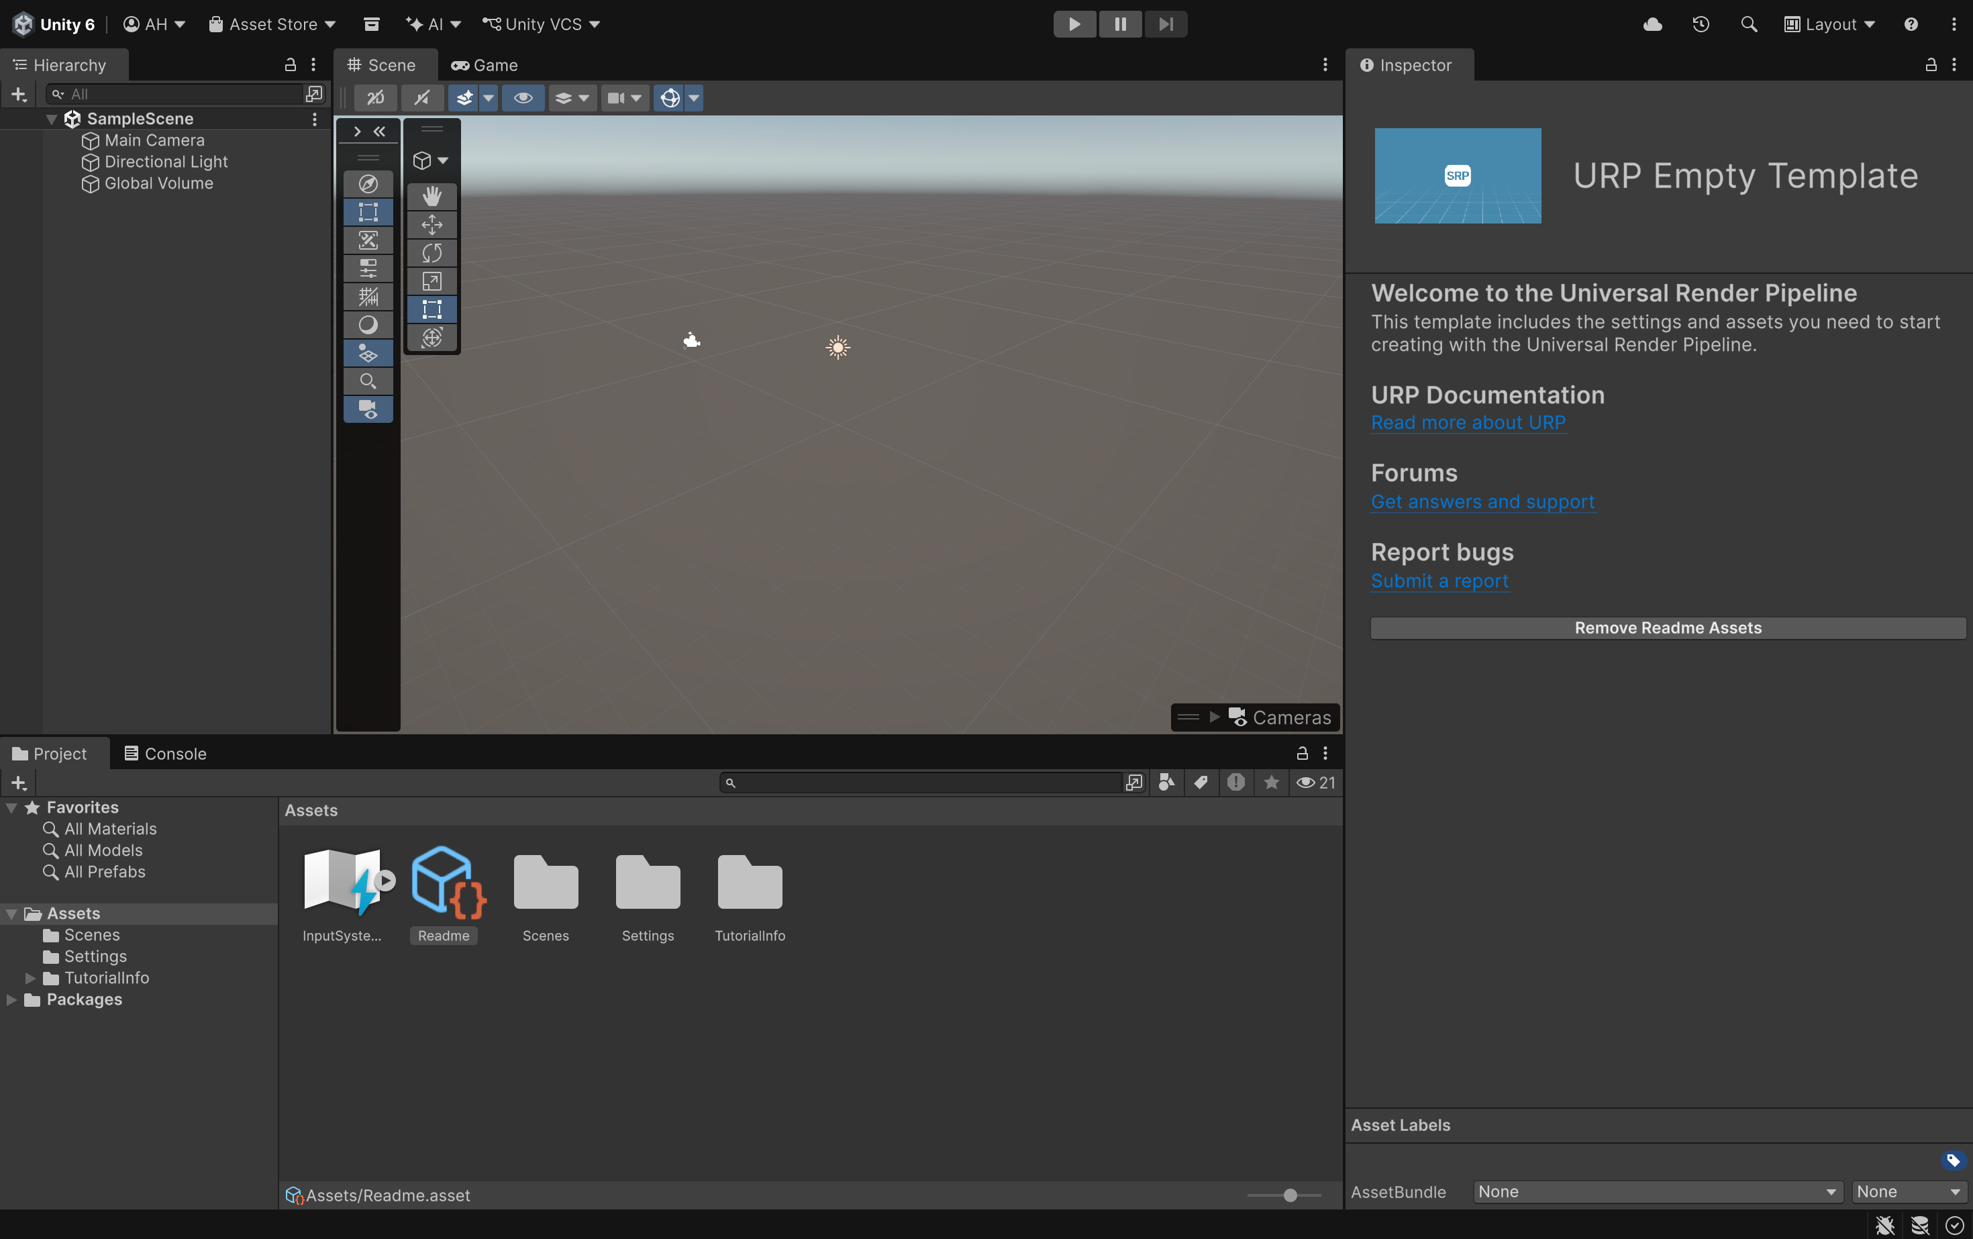This screenshot has height=1239, width=1973.
Task: Click Remove Readme Assets button
Action: point(1668,628)
